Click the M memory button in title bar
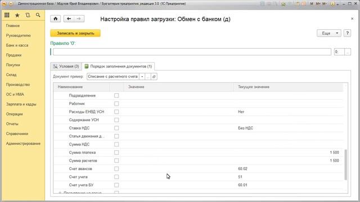This screenshot has width=360, height=202. coord(312,4)
